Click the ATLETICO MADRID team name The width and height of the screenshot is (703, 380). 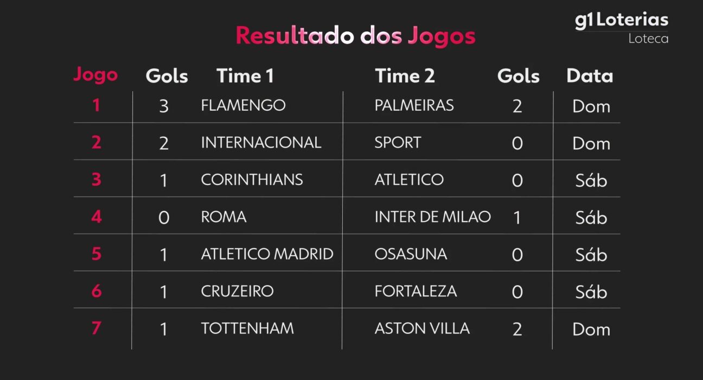click(x=267, y=254)
